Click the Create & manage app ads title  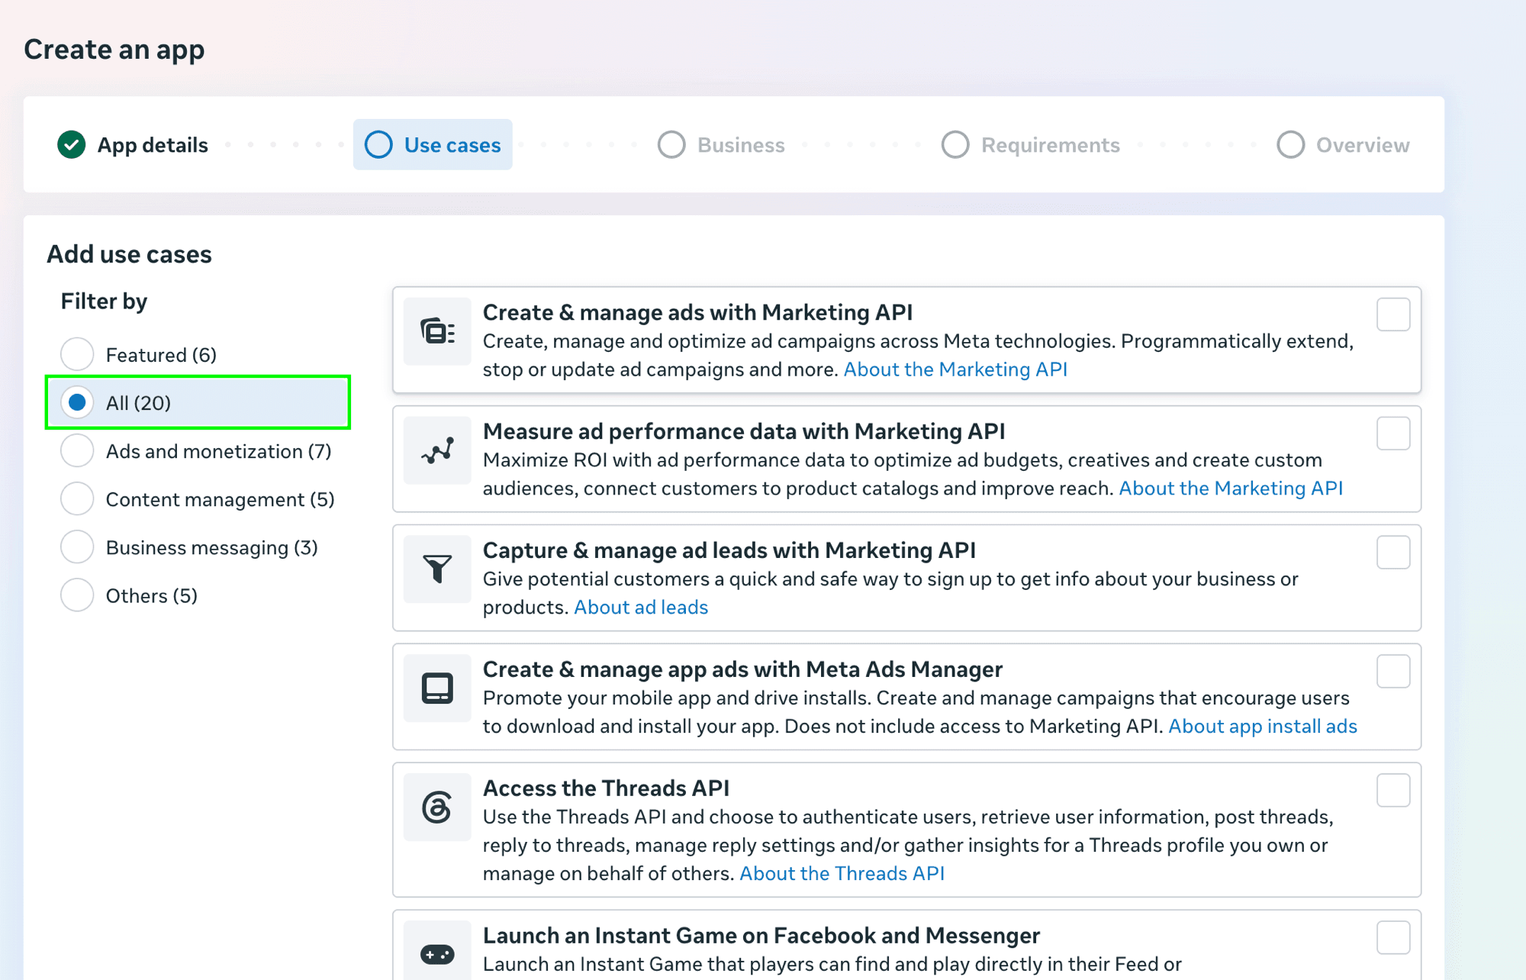click(742, 669)
